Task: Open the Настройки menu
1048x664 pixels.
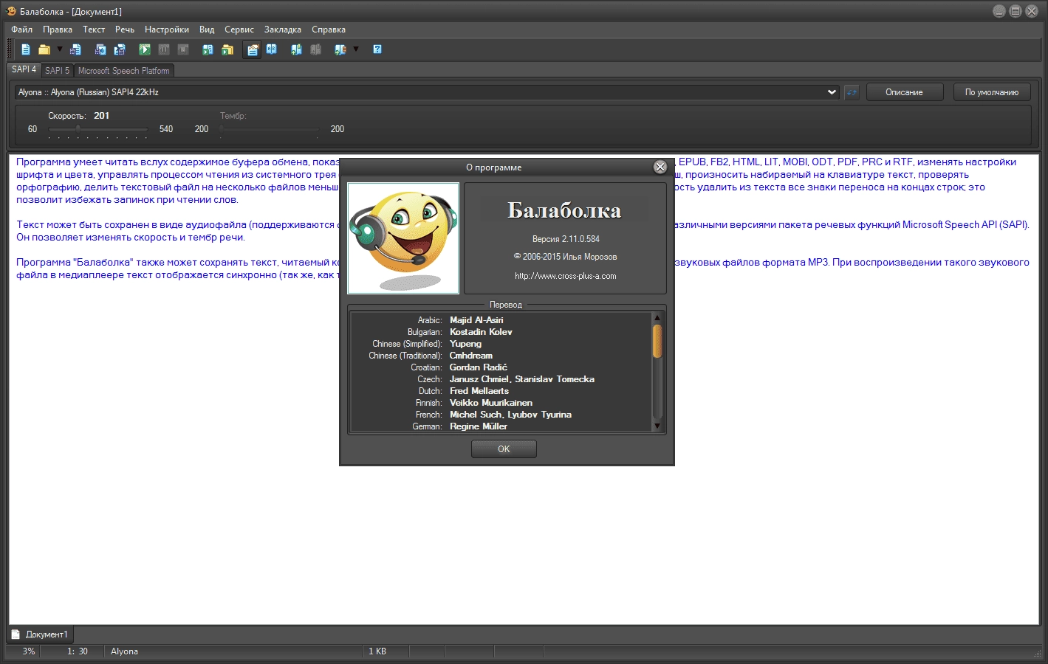Action: [167, 30]
